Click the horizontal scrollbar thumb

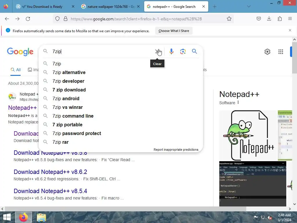125,209
